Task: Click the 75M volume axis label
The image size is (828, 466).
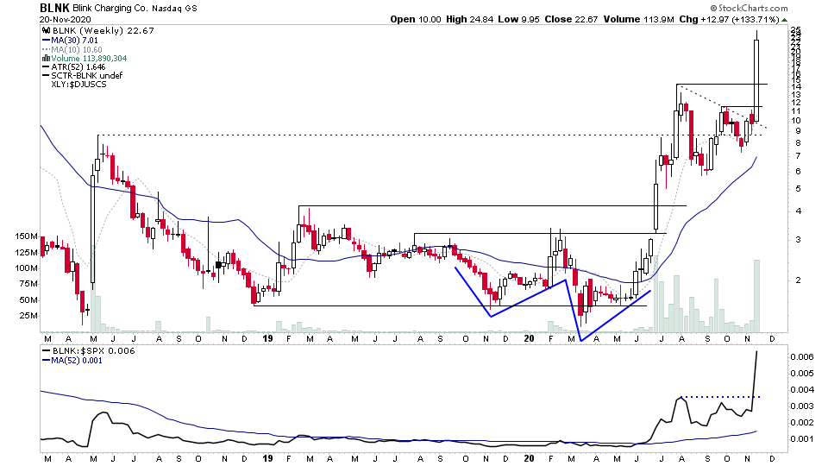Action: [28, 284]
